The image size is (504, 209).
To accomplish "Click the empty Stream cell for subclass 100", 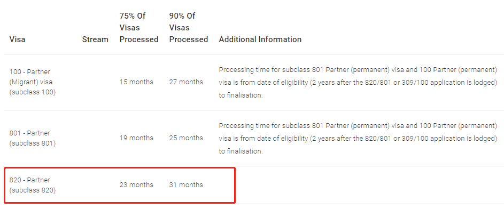I will [x=95, y=82].
